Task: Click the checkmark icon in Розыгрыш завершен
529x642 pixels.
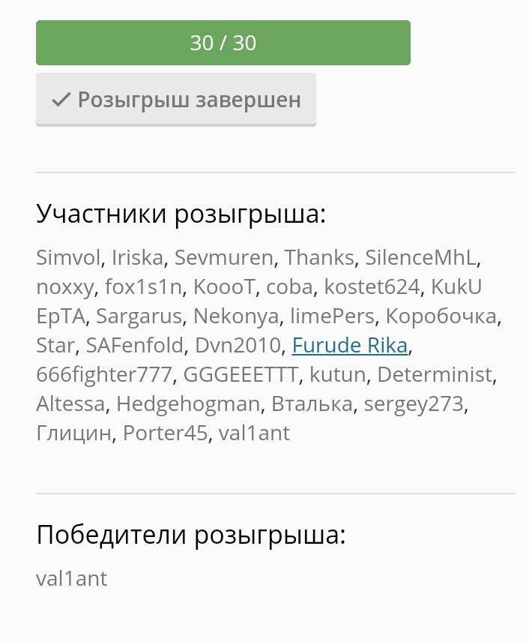Action: coord(61,100)
